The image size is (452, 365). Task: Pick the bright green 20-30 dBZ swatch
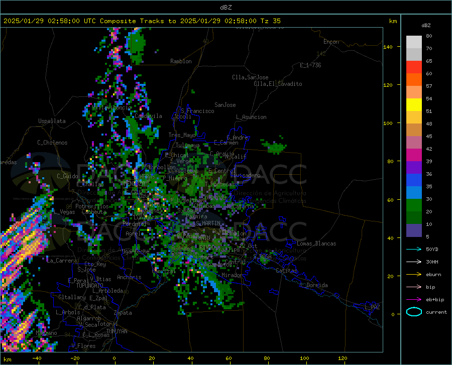[x=414, y=205]
